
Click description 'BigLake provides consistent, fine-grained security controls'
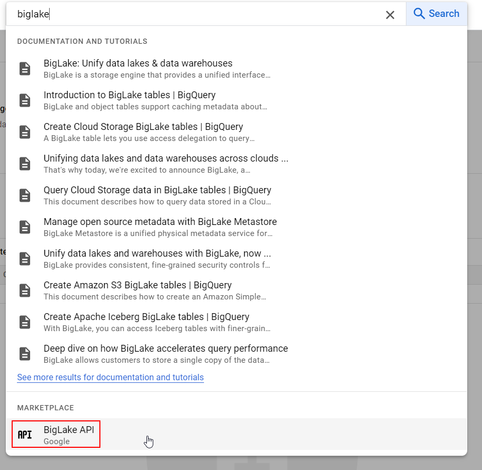click(x=157, y=265)
